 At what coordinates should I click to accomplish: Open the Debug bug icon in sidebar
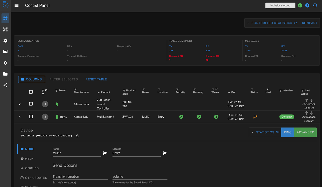(x=5, y=63)
